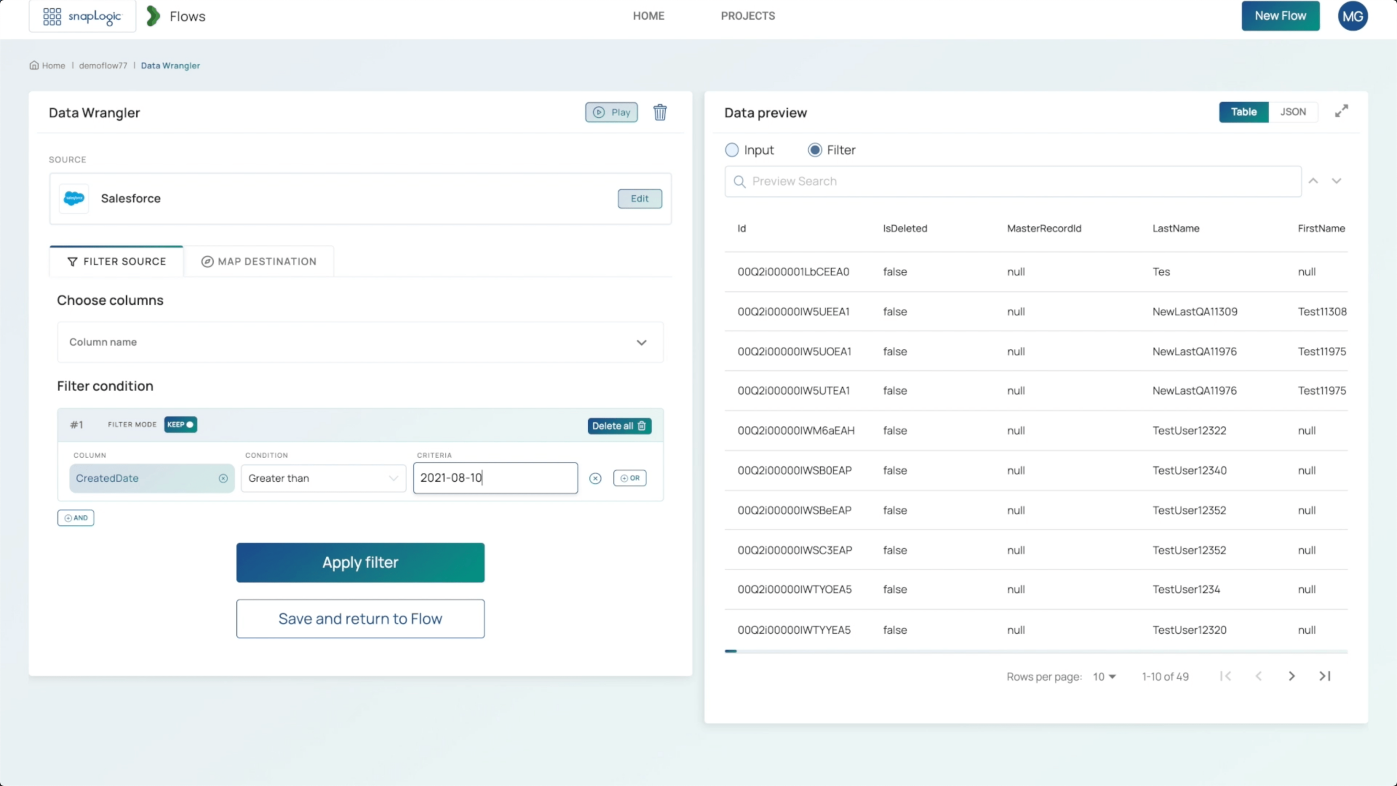Viewport: 1397px width, 786px height.
Task: Click the criteria date input field
Action: pos(494,477)
